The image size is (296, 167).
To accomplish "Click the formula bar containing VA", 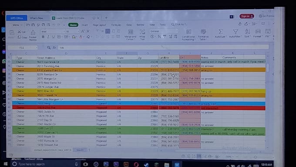I will point(163,48).
